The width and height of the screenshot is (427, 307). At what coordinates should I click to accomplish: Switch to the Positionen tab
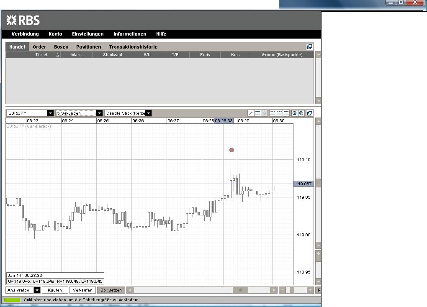click(88, 47)
